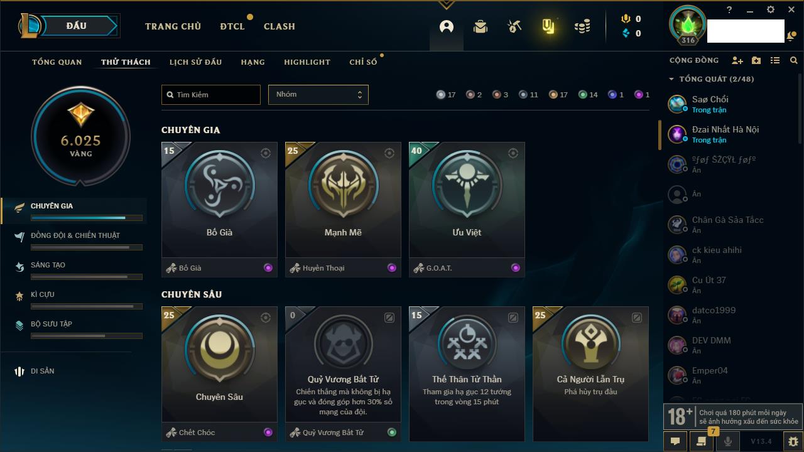Click the add friend icon
The width and height of the screenshot is (804, 452).
click(737, 60)
